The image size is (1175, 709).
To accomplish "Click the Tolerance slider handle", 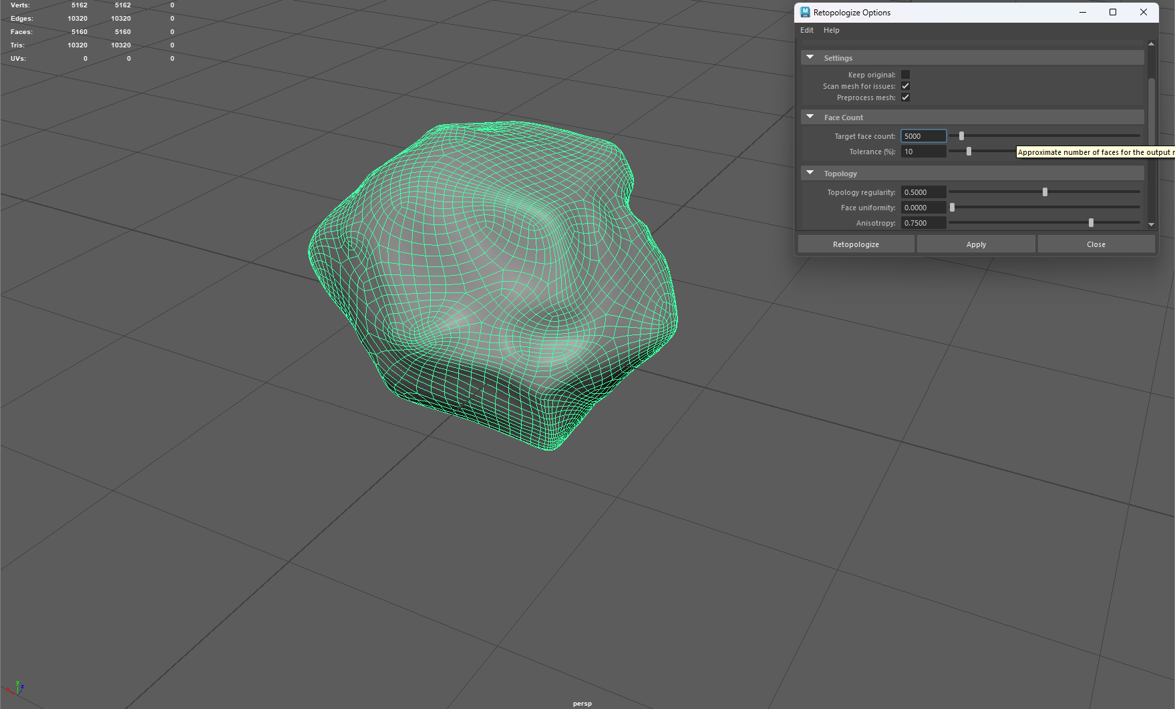I will (x=969, y=152).
